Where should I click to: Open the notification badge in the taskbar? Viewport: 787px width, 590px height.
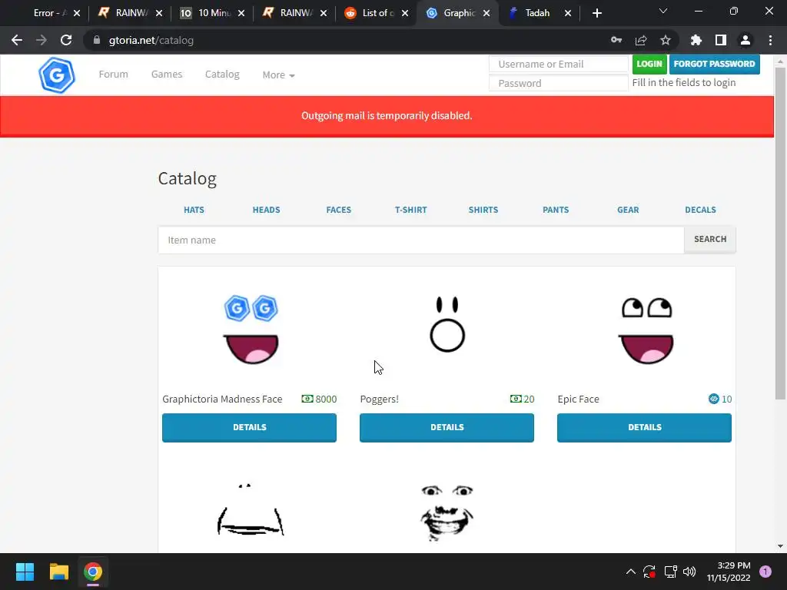(x=765, y=572)
